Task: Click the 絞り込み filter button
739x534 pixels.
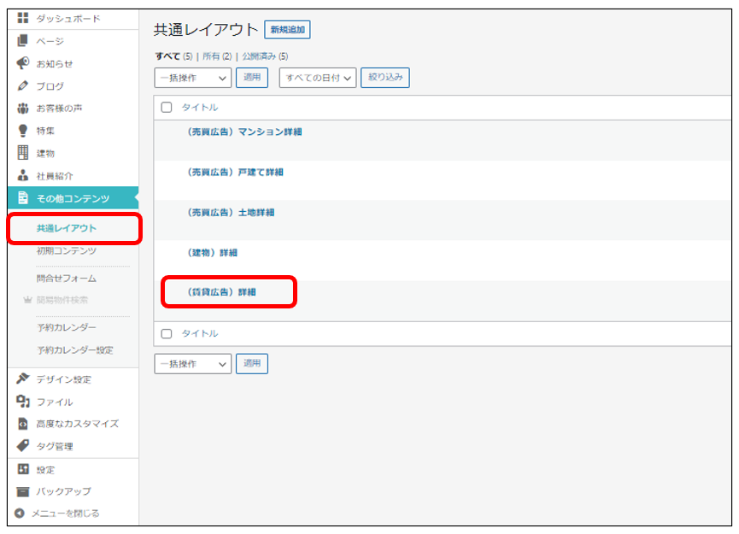Action: 385,78
